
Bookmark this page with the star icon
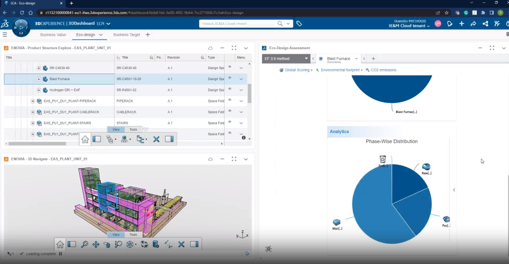pyautogui.click(x=447, y=12)
